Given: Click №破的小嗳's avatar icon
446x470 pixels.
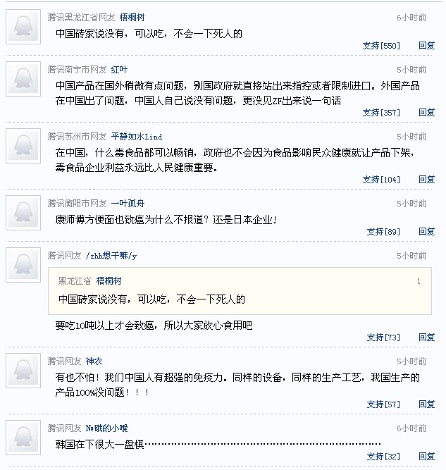Looking at the screenshot, I should tap(23, 438).
